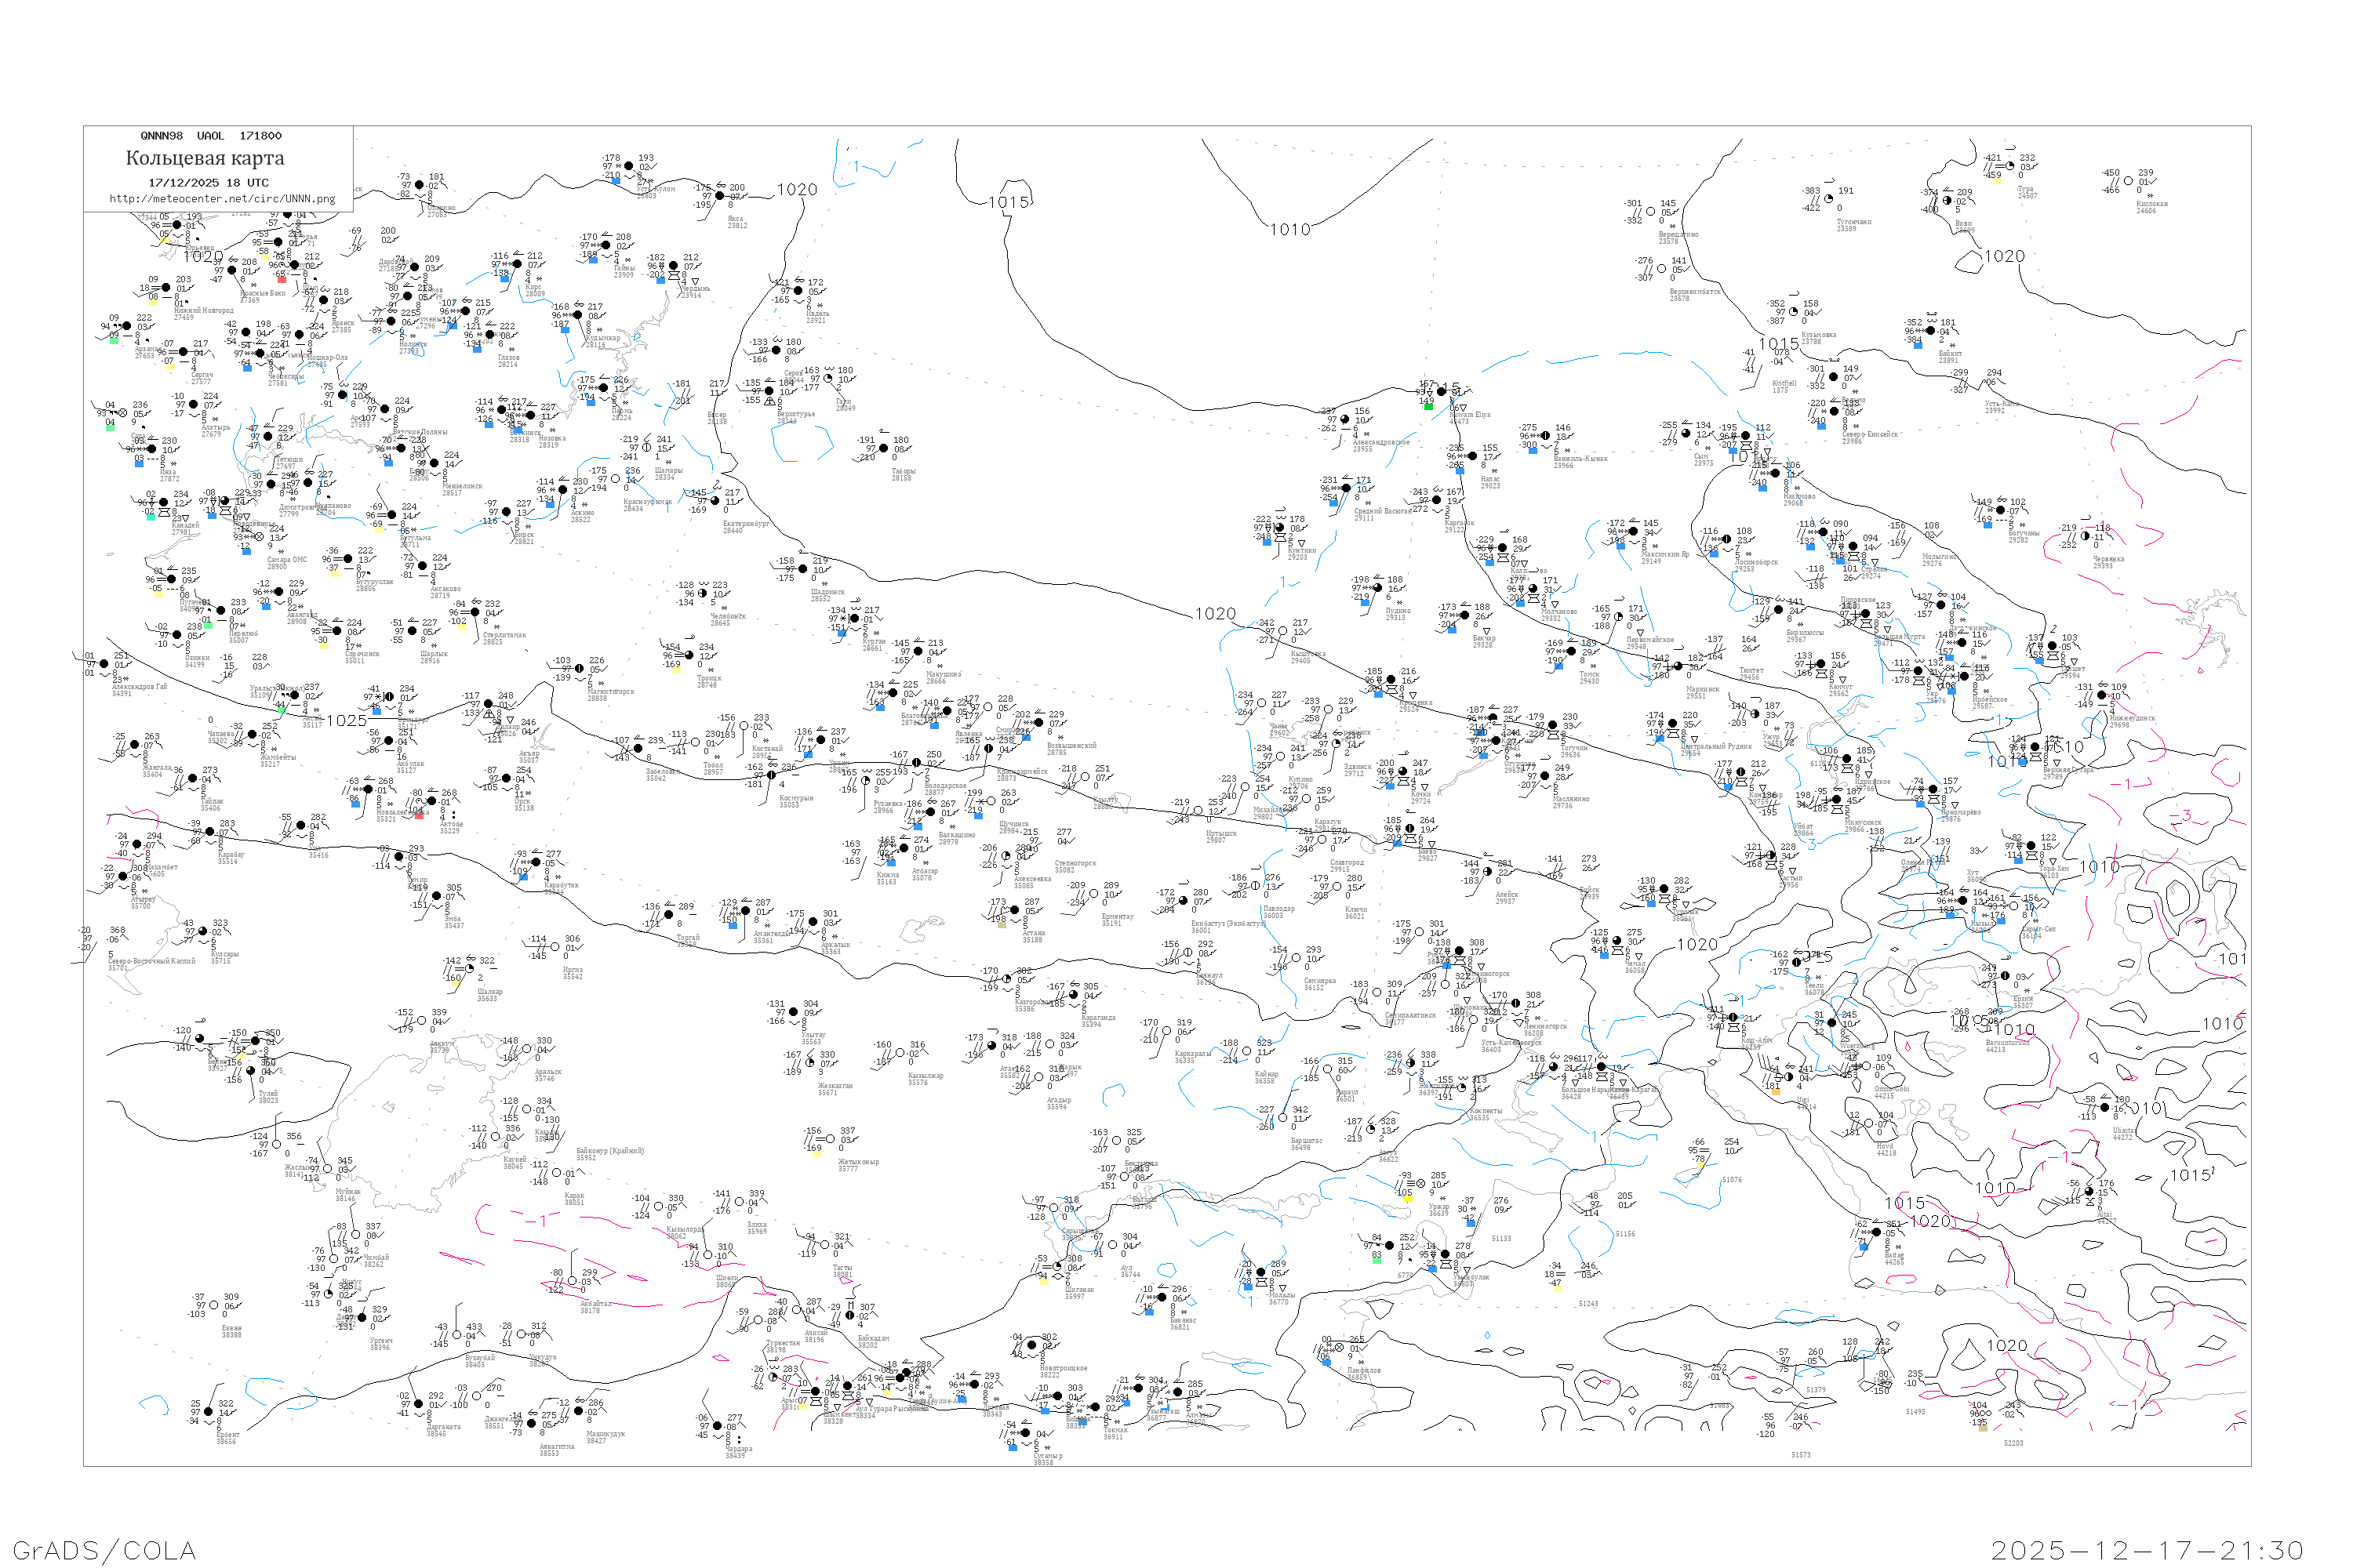Click the Глазов 28214 station name
The width and height of the screenshot is (2353, 1568).
coord(508,361)
